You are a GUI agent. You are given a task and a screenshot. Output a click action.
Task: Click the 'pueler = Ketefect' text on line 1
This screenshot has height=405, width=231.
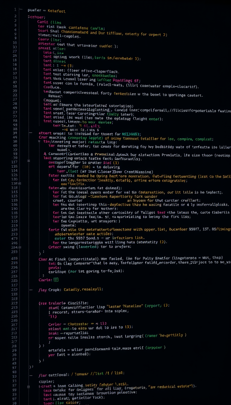click(x=46, y=11)
